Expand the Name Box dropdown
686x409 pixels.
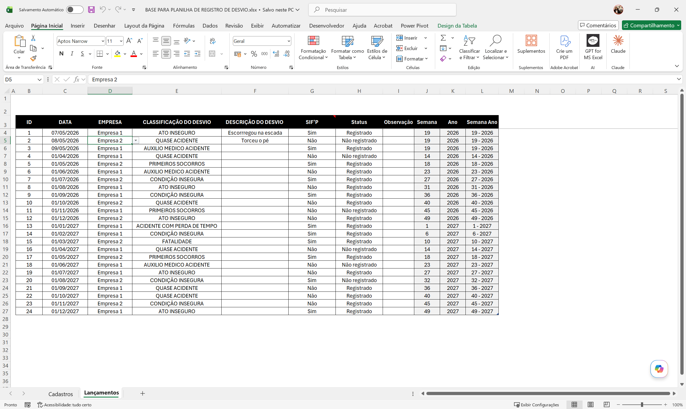(39, 80)
